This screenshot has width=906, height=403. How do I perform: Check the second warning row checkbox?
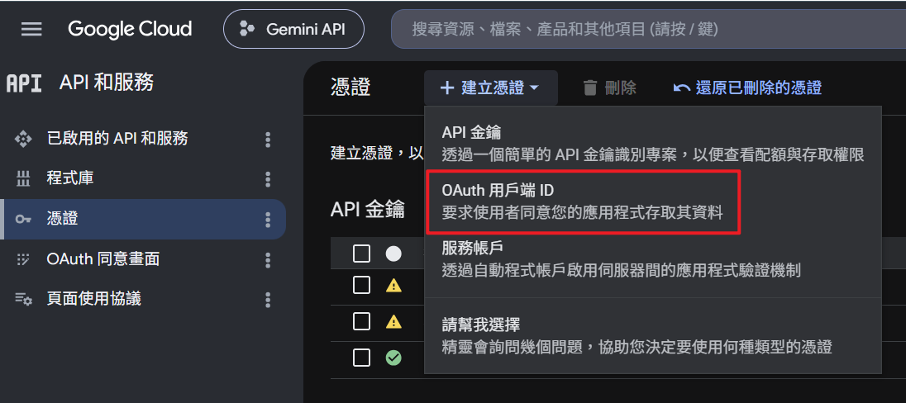click(362, 321)
